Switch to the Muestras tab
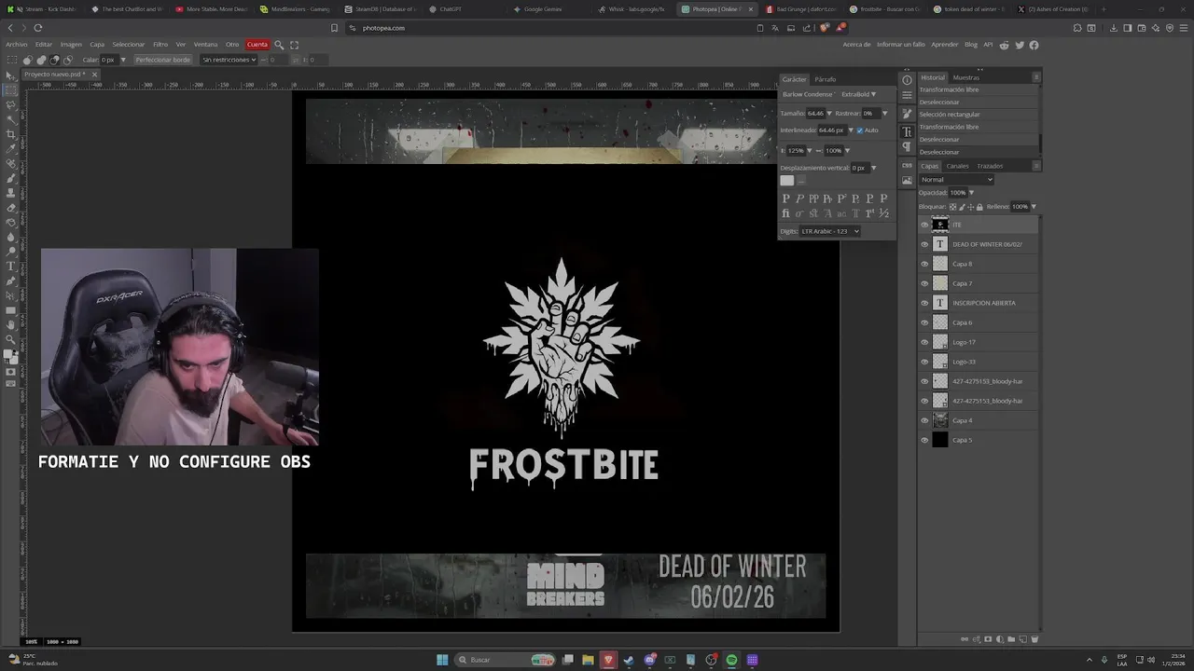This screenshot has height=671, width=1194. tap(966, 77)
